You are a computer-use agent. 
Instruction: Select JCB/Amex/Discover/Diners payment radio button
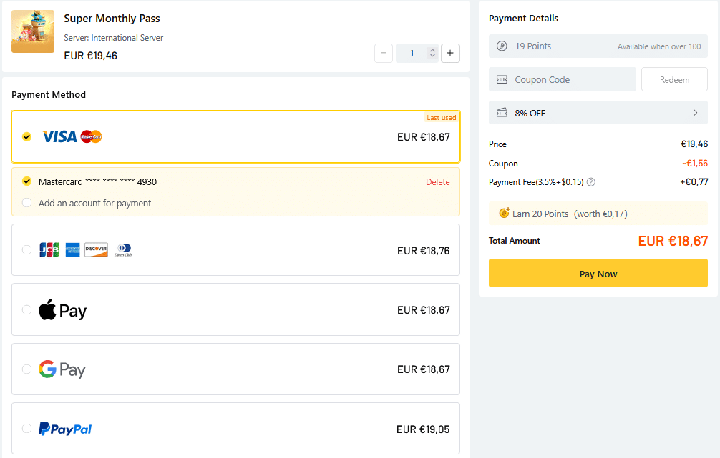point(27,250)
